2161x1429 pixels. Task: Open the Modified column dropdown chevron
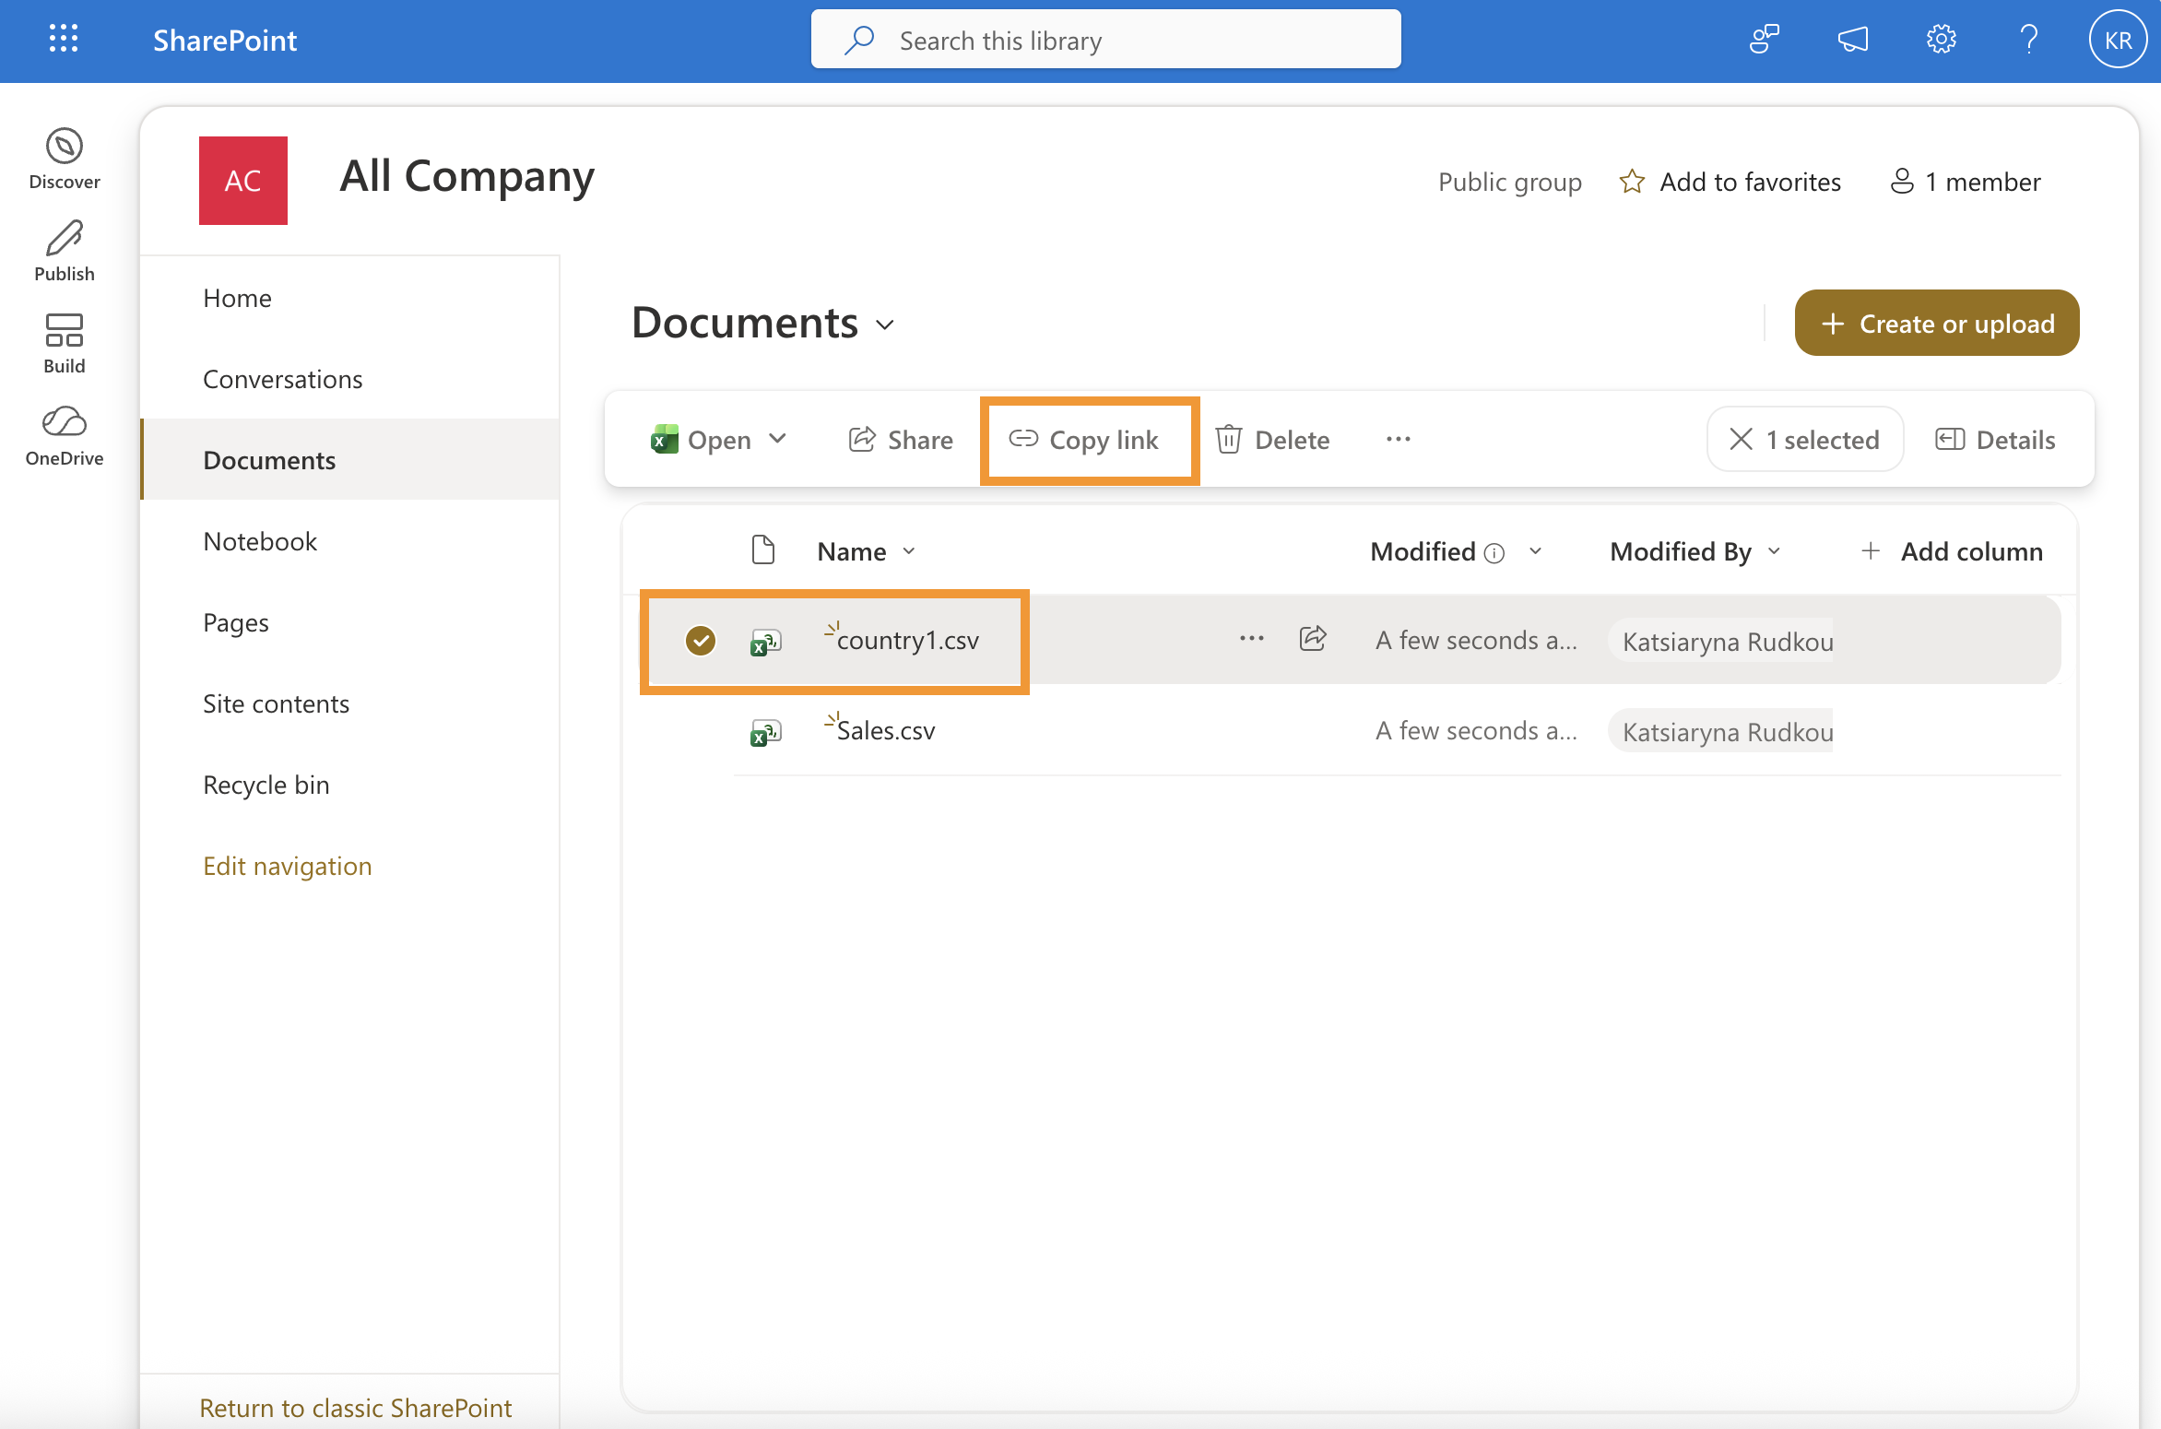point(1535,551)
